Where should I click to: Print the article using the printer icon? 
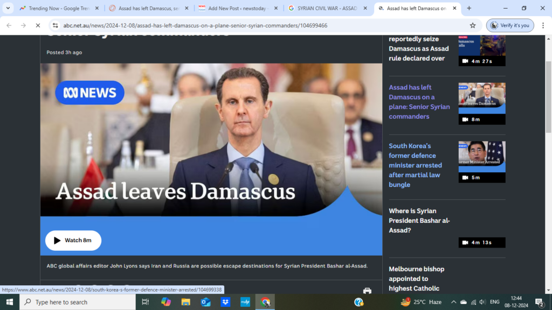367,291
